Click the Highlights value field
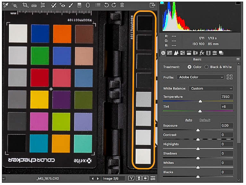 click(x=227, y=144)
